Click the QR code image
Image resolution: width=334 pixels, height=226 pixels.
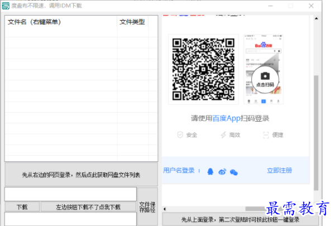coord(203,69)
